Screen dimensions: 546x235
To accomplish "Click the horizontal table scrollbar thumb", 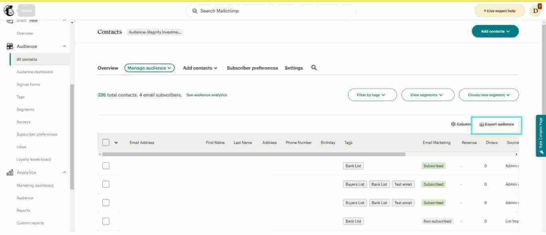I will tap(254, 154).
